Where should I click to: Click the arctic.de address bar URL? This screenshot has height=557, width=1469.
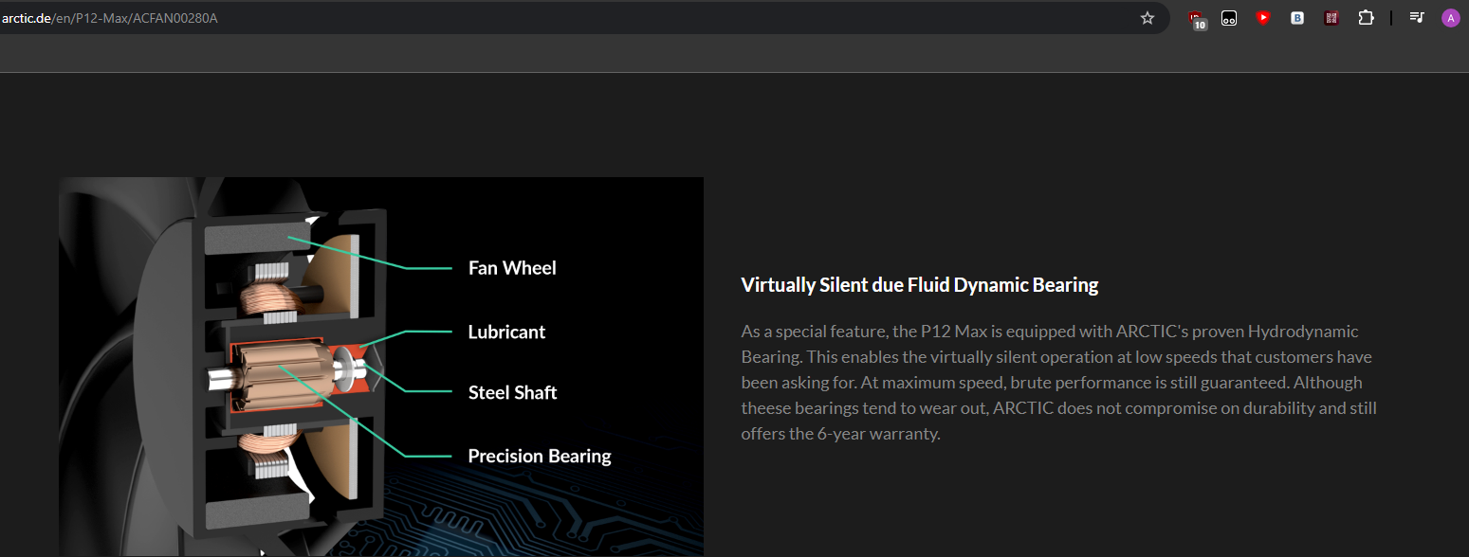[109, 18]
